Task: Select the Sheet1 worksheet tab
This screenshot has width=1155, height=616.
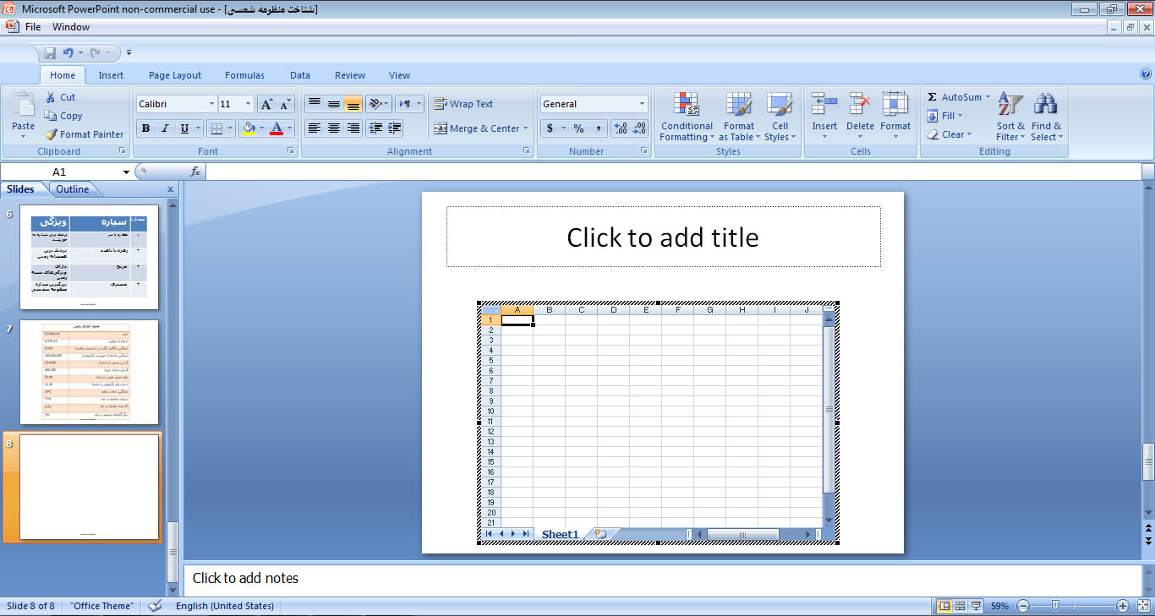Action: click(x=561, y=534)
